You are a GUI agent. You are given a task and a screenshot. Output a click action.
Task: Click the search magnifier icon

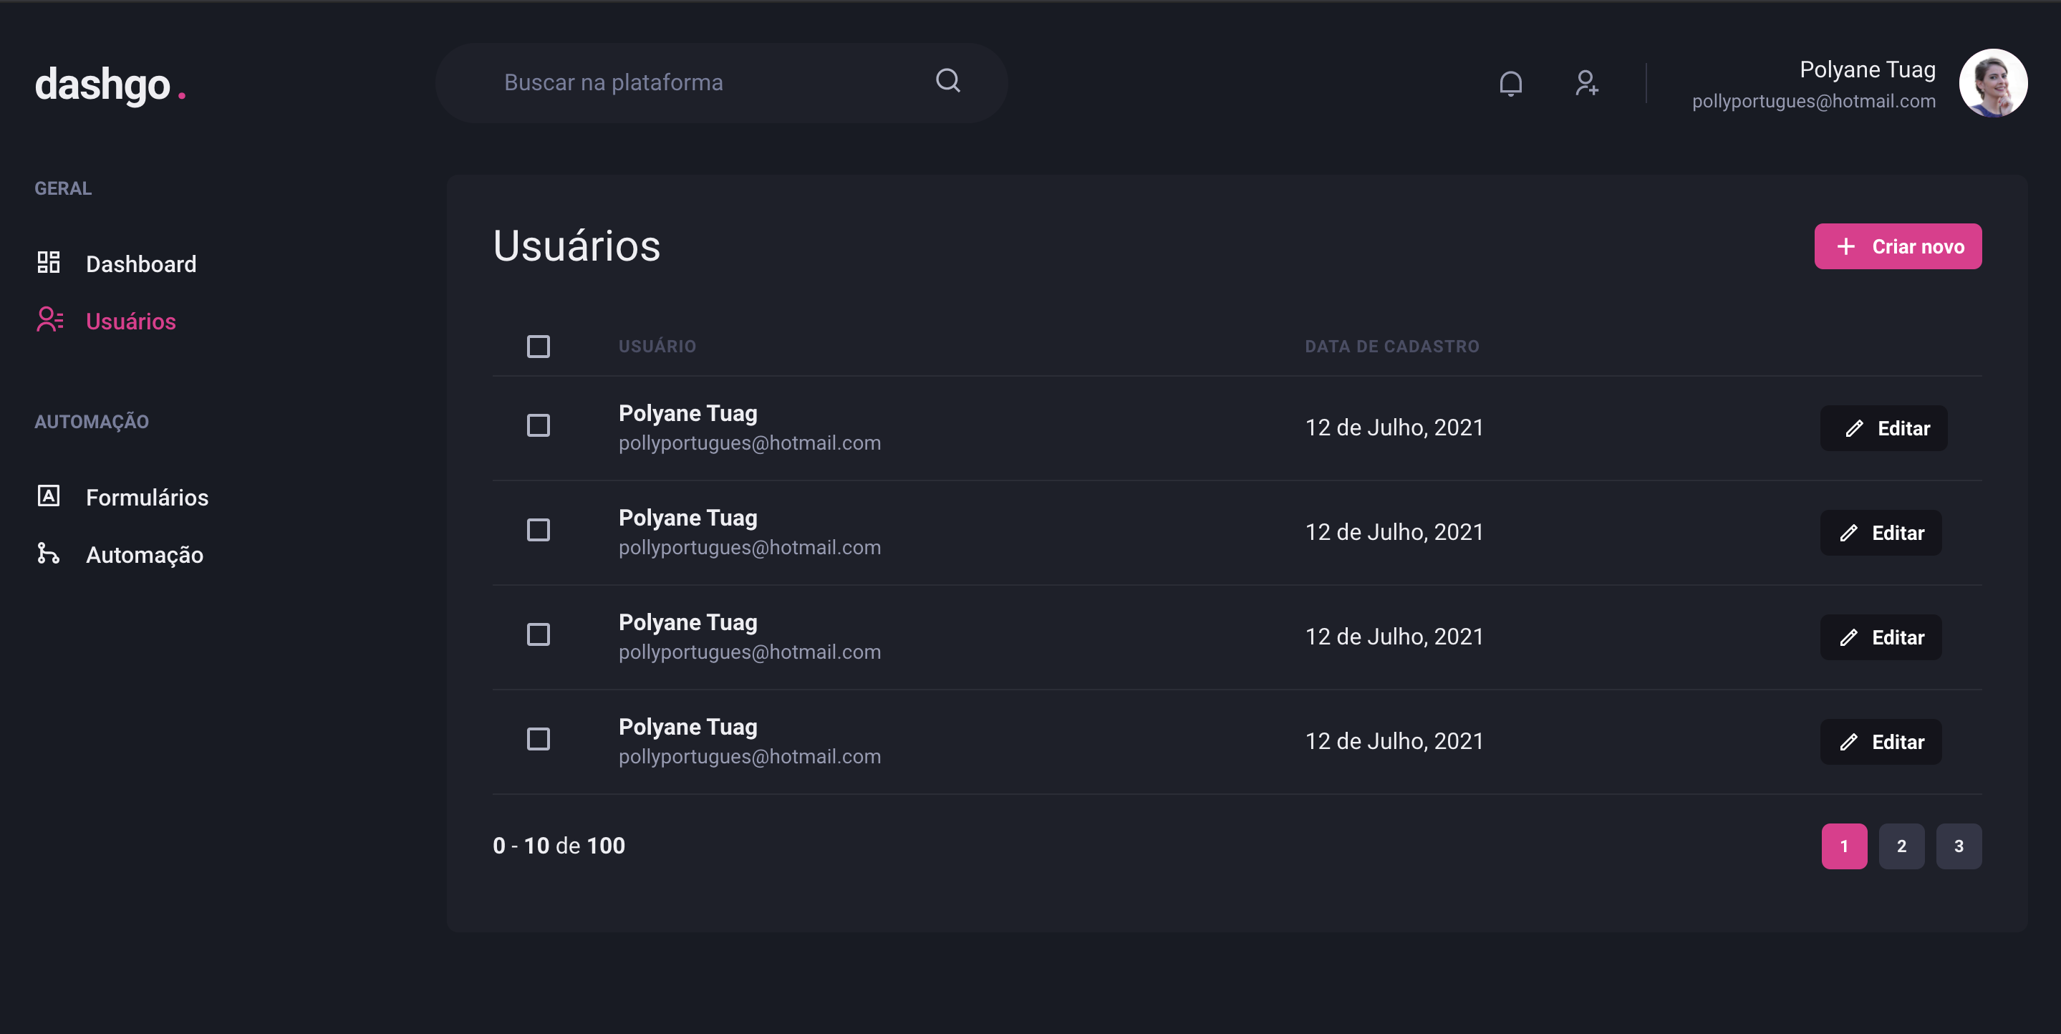click(x=947, y=81)
